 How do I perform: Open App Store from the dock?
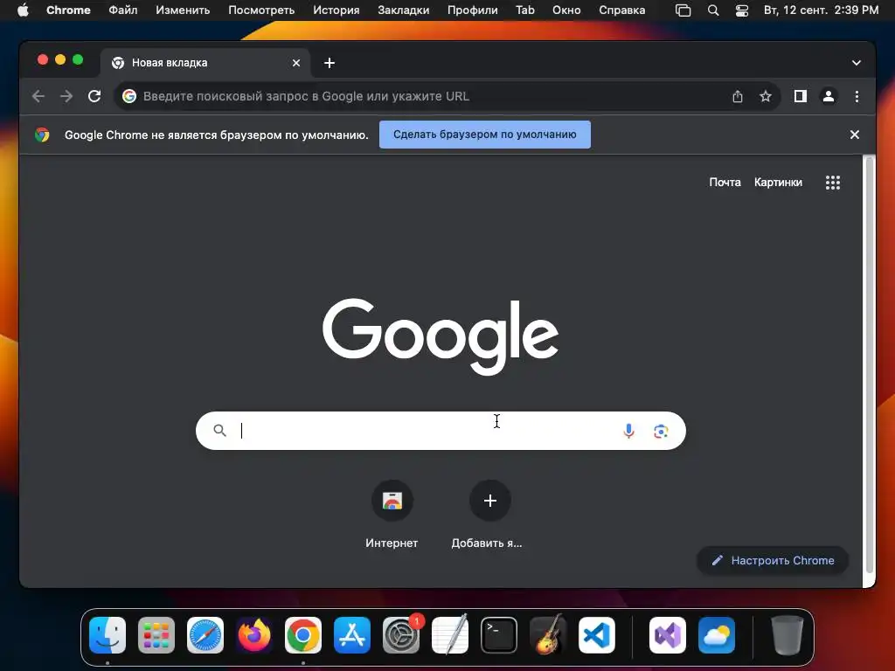[x=352, y=635]
